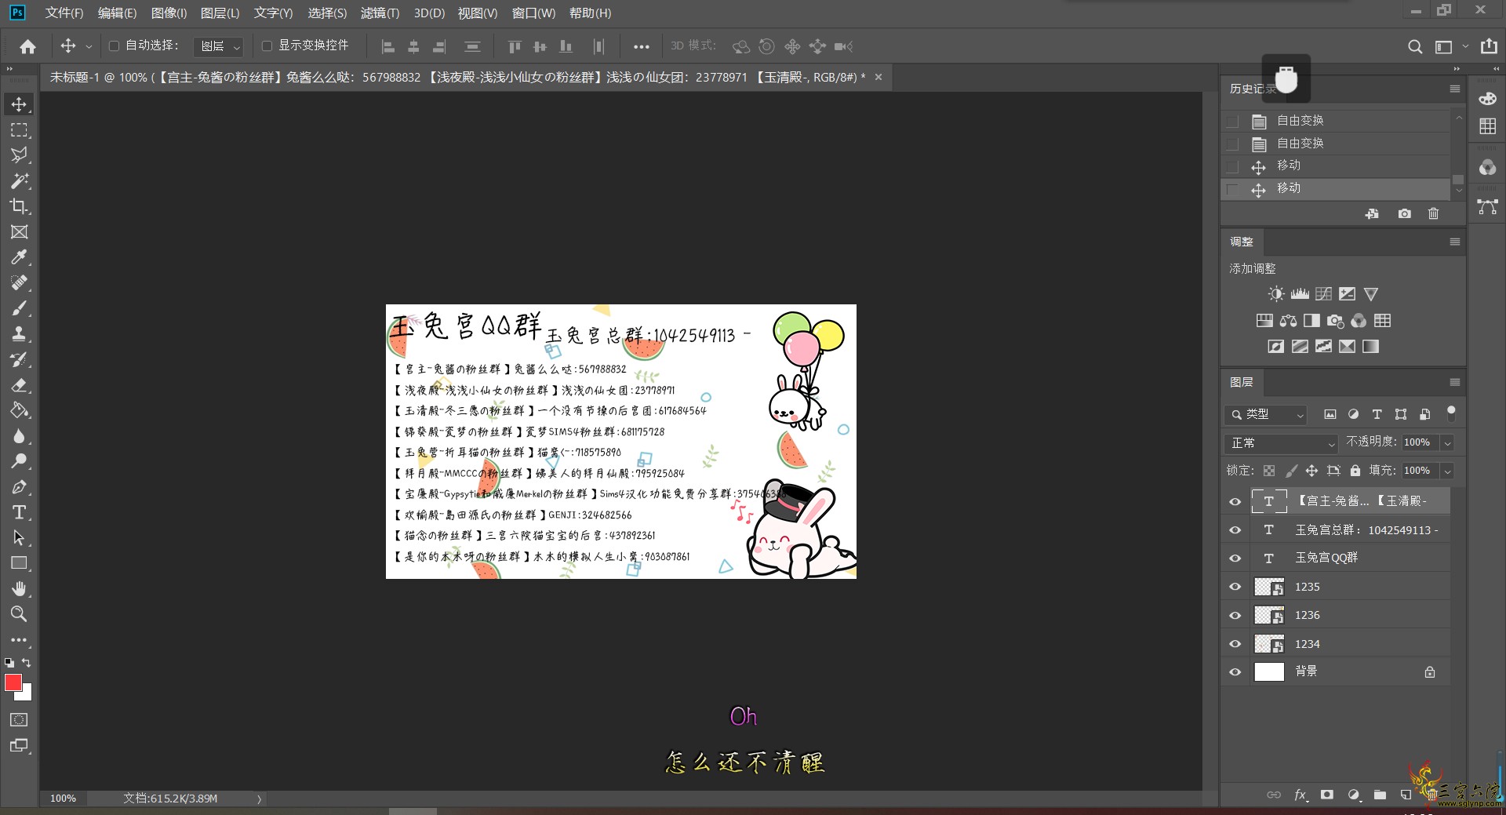Open the 图像(I) menu
1506x815 pixels.
click(x=169, y=13)
